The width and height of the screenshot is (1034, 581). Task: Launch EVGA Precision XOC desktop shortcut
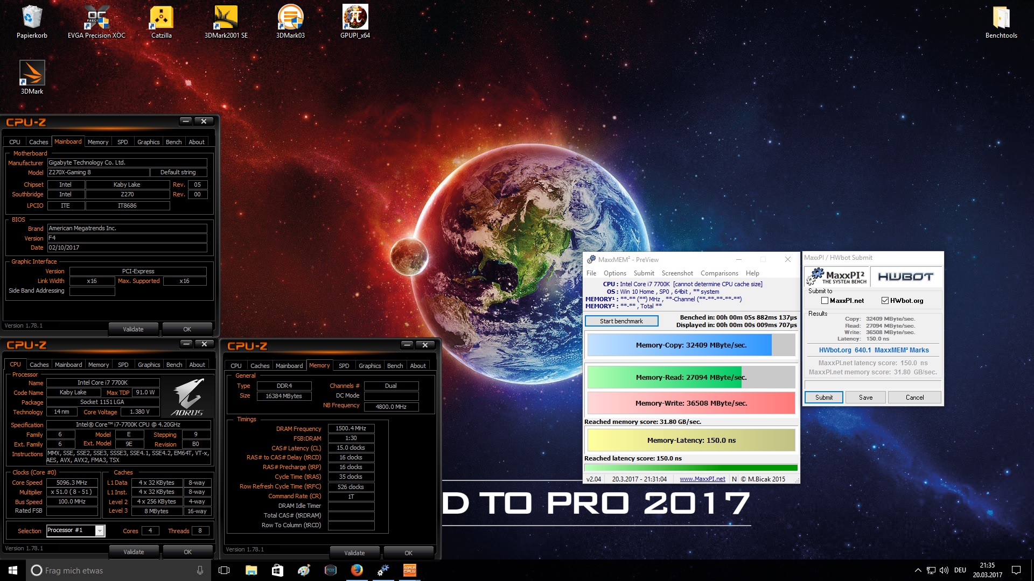96,22
